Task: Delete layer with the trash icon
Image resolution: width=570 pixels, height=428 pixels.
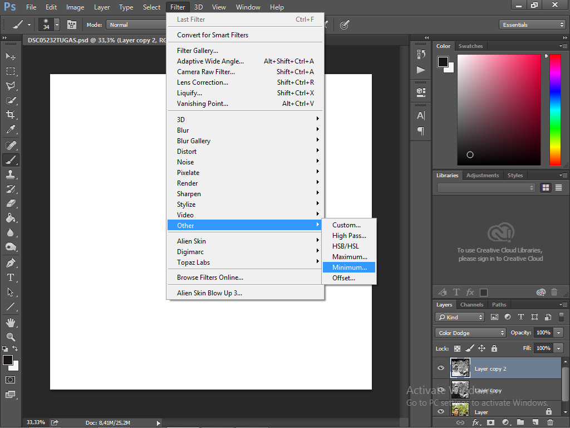Action: (550, 422)
